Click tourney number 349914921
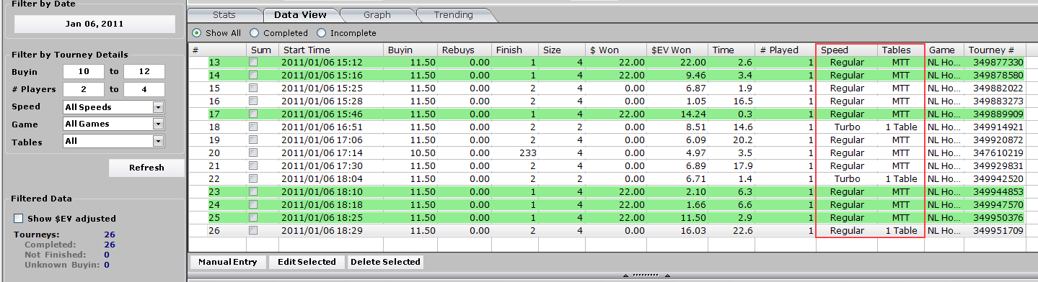This screenshot has height=282, width=1038. (998, 127)
